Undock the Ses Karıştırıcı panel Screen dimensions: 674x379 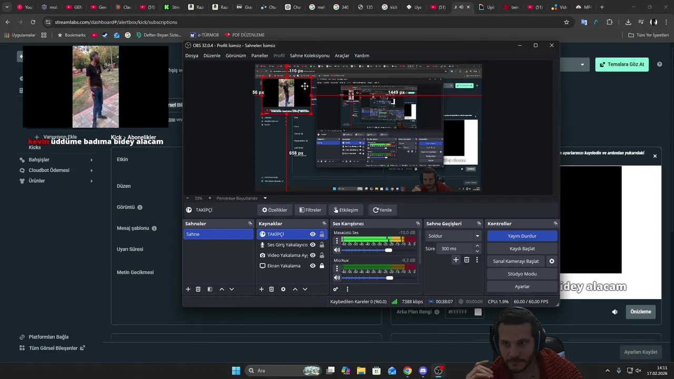[x=418, y=224]
